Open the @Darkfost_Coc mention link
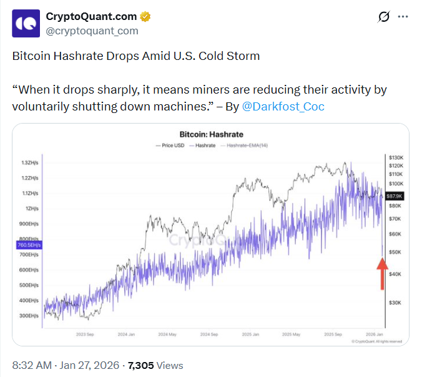This screenshot has height=377, width=422. pyautogui.click(x=283, y=107)
